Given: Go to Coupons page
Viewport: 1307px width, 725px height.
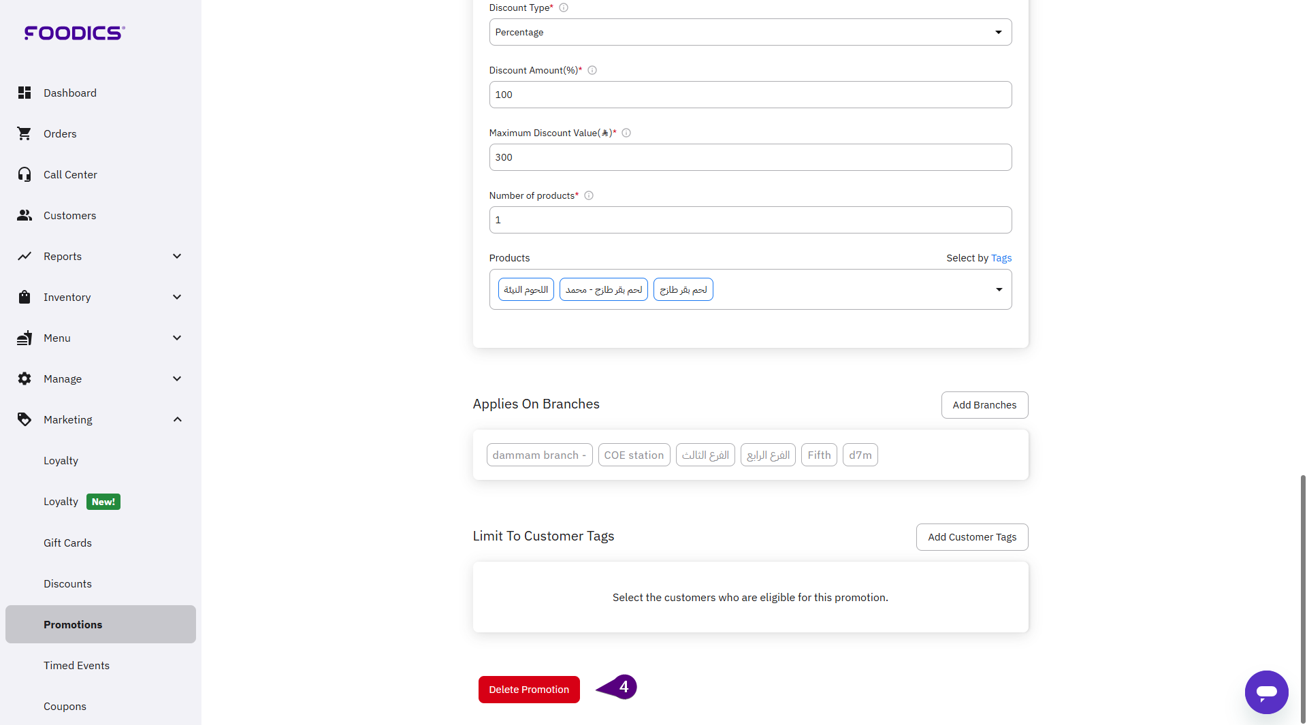Looking at the screenshot, I should pos(65,706).
